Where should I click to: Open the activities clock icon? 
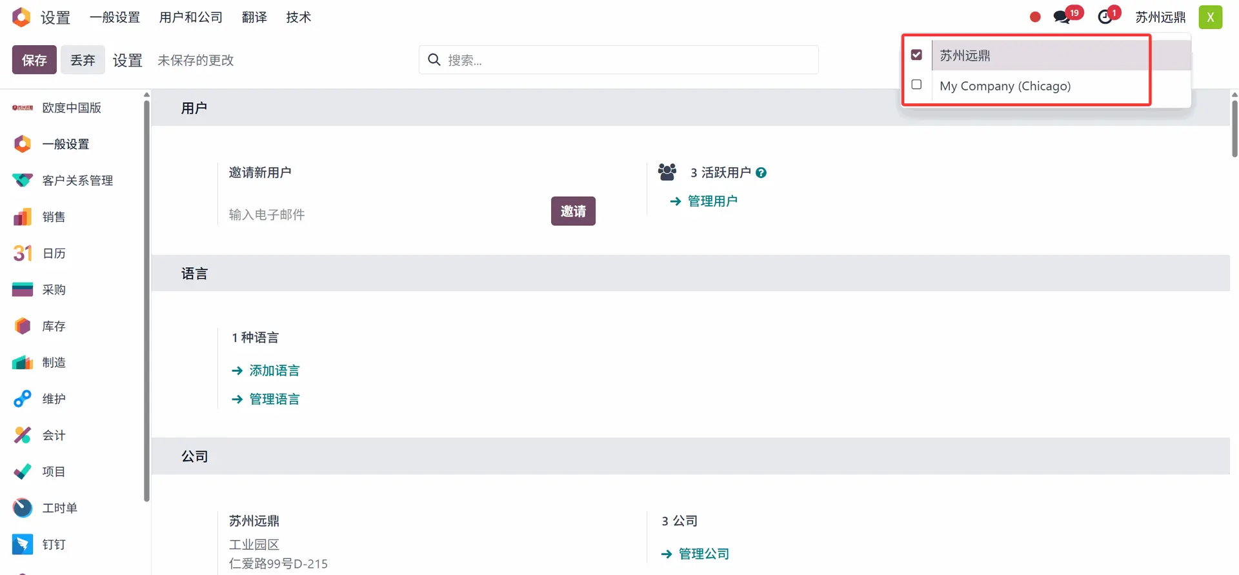tap(1106, 17)
